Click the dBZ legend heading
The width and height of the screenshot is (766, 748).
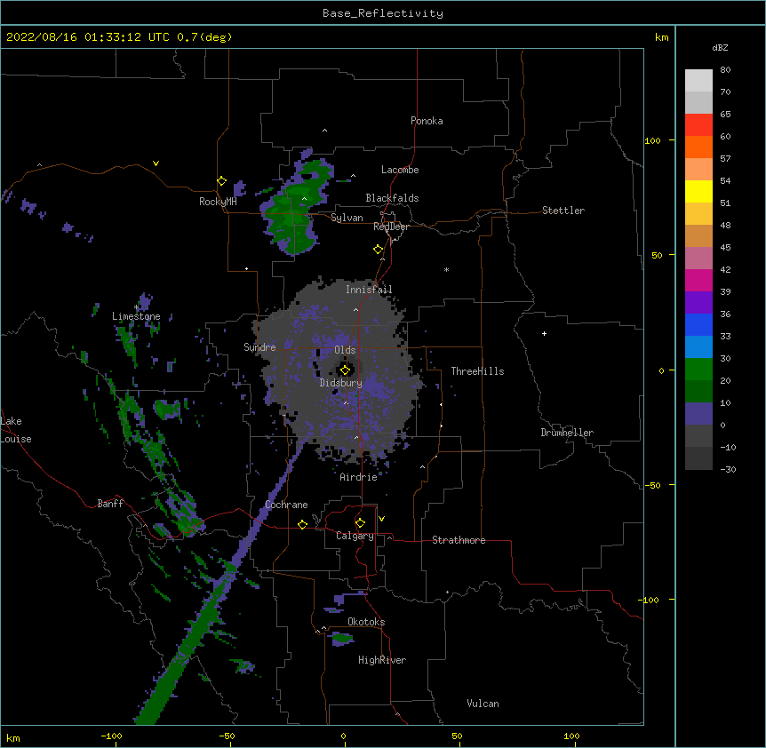tap(720, 47)
